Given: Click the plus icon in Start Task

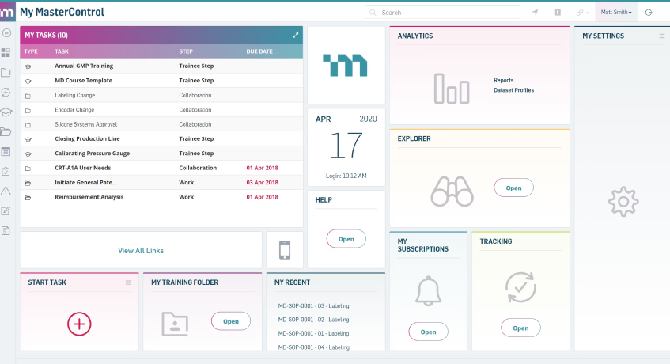Looking at the screenshot, I should (x=79, y=323).
